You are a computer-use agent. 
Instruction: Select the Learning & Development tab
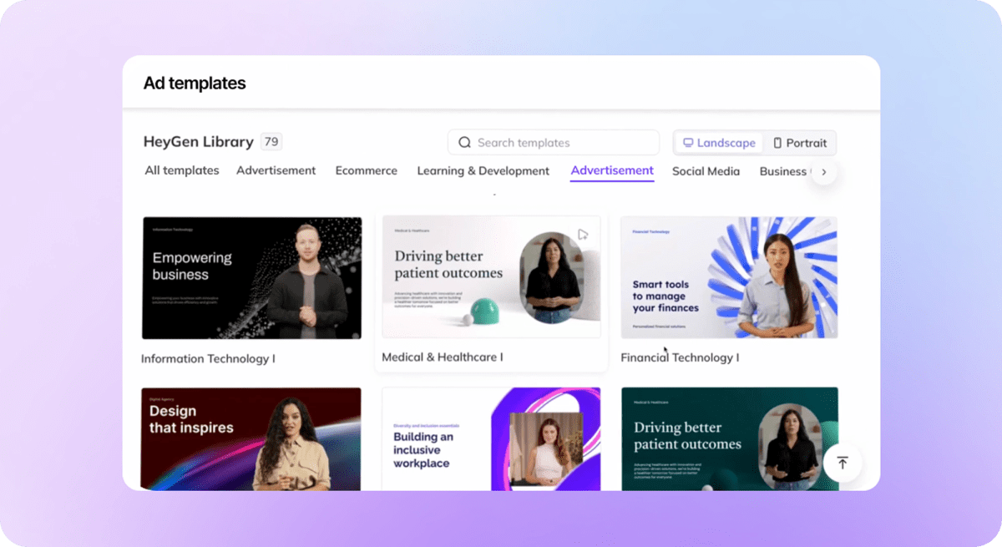(x=483, y=170)
